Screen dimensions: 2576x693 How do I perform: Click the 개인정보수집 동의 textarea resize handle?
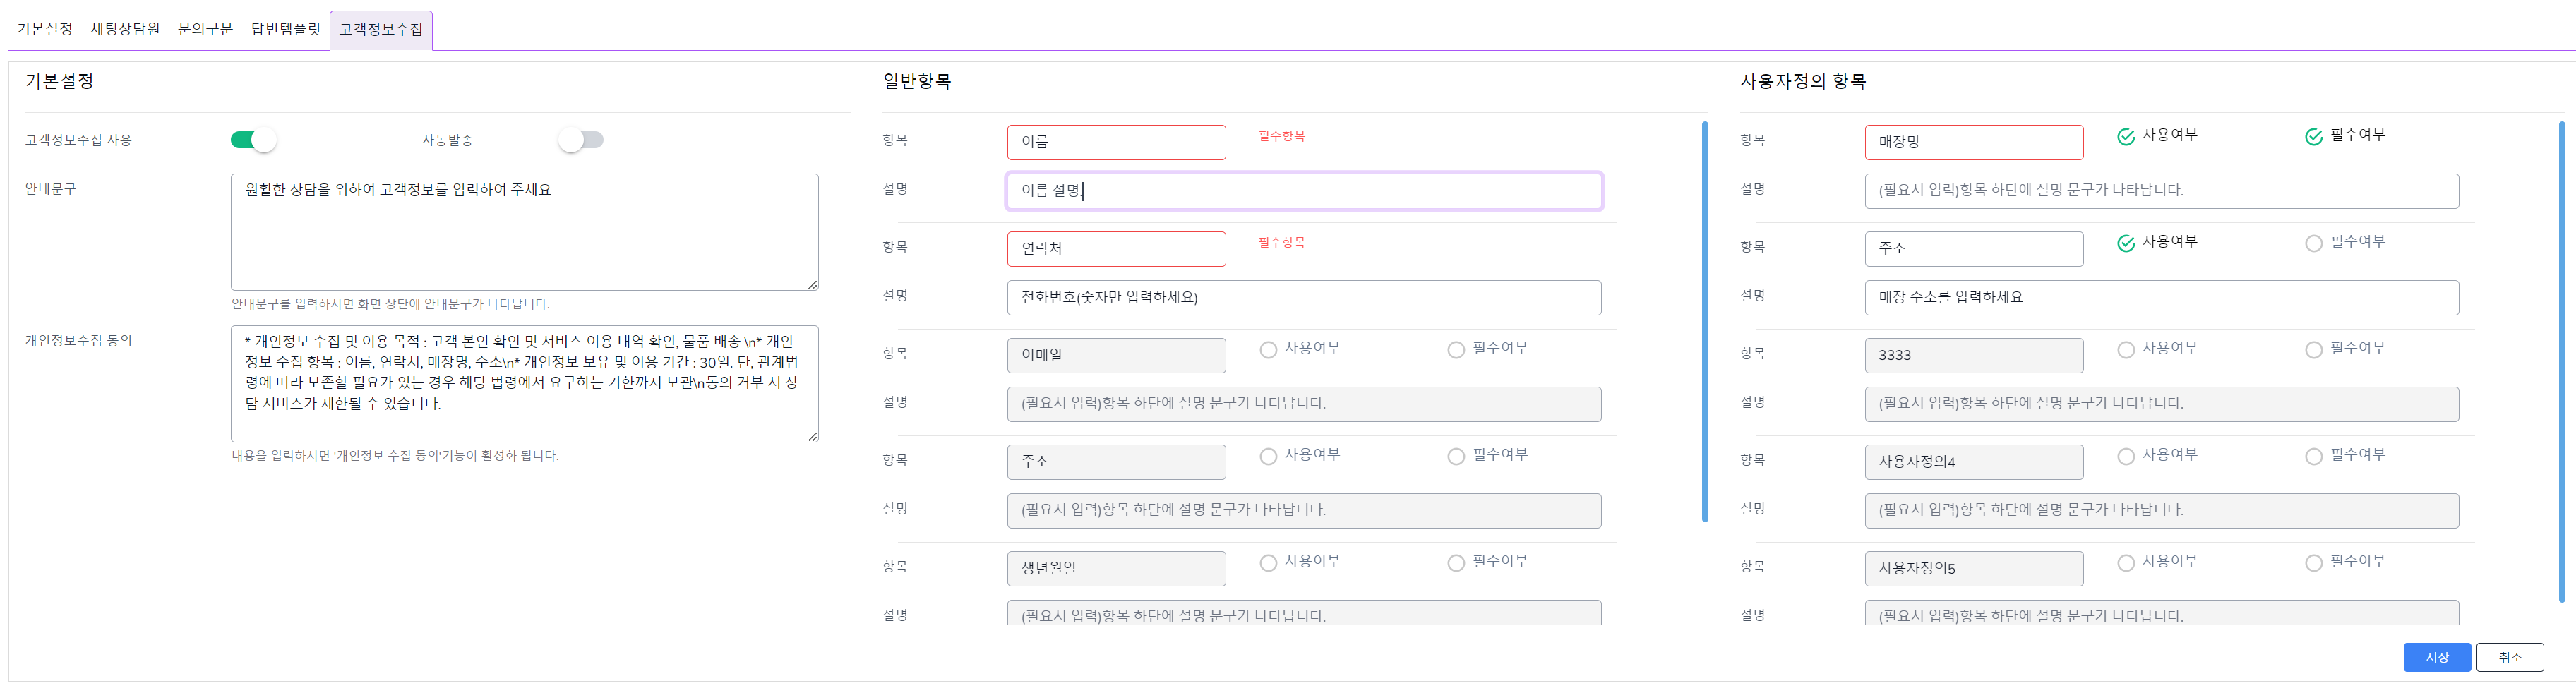pos(813,436)
